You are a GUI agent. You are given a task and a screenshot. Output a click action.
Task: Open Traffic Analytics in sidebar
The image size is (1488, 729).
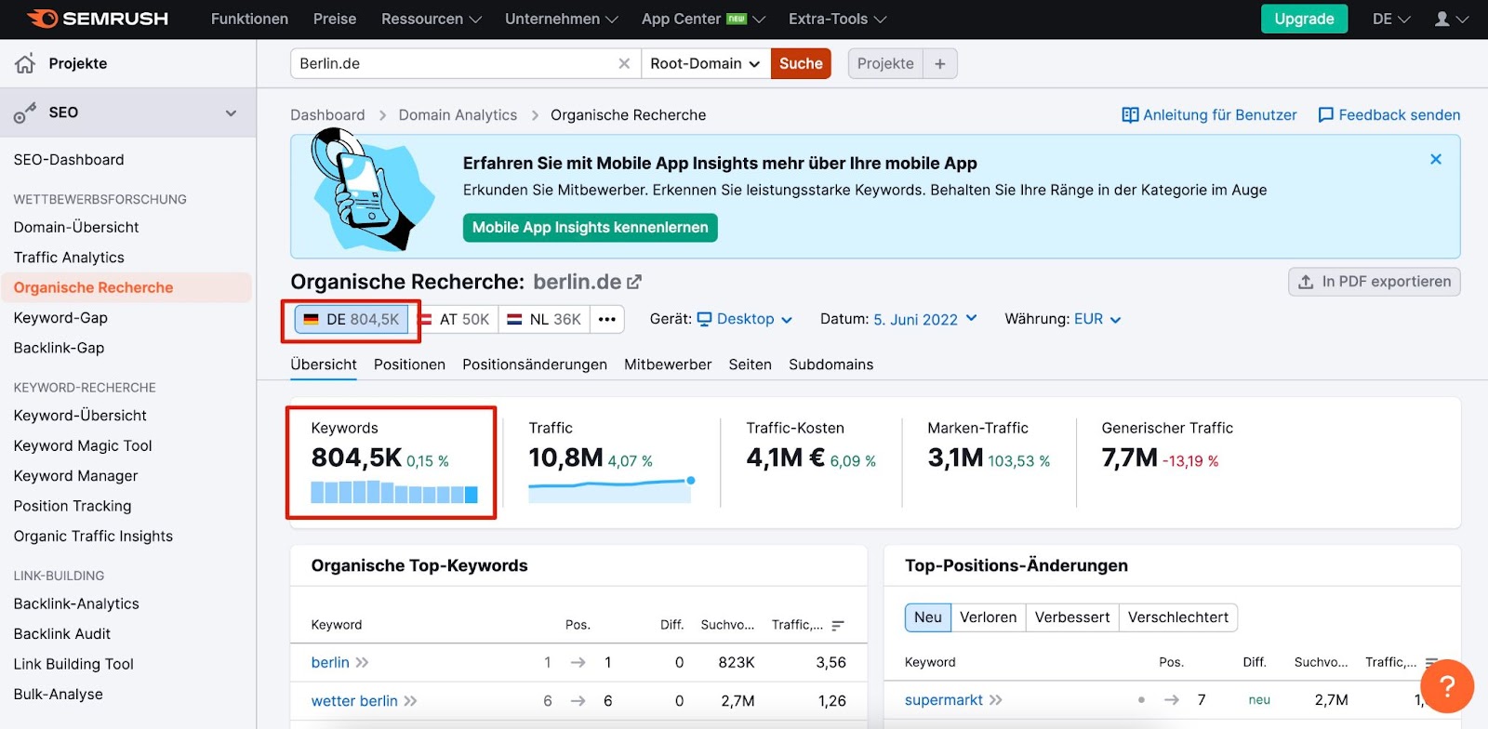point(69,258)
